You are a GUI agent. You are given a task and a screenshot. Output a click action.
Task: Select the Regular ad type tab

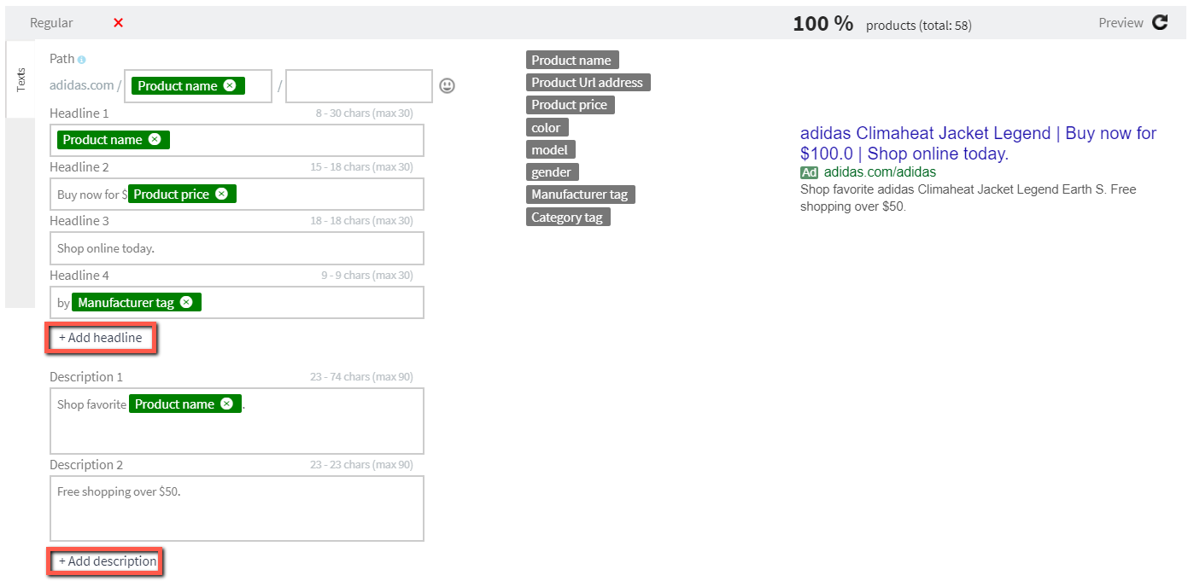coord(51,23)
